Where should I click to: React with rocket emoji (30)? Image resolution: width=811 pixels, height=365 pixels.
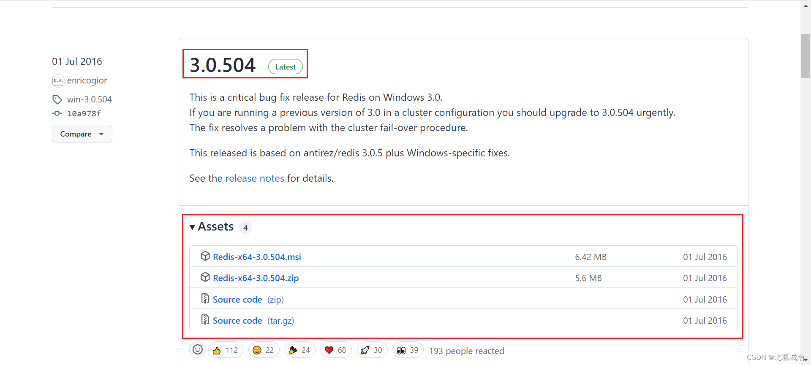tap(372, 350)
